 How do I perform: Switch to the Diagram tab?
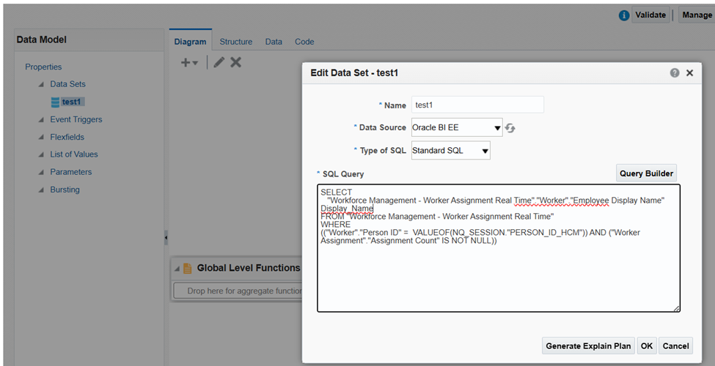point(190,42)
